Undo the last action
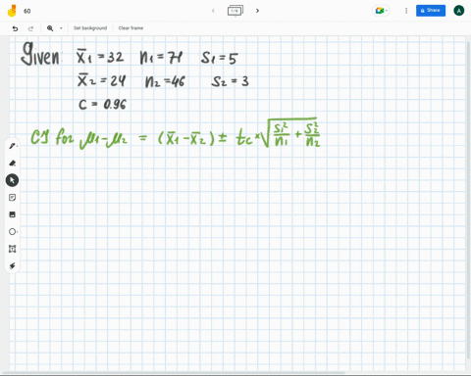Image resolution: width=471 pixels, height=376 pixels. coord(15,28)
